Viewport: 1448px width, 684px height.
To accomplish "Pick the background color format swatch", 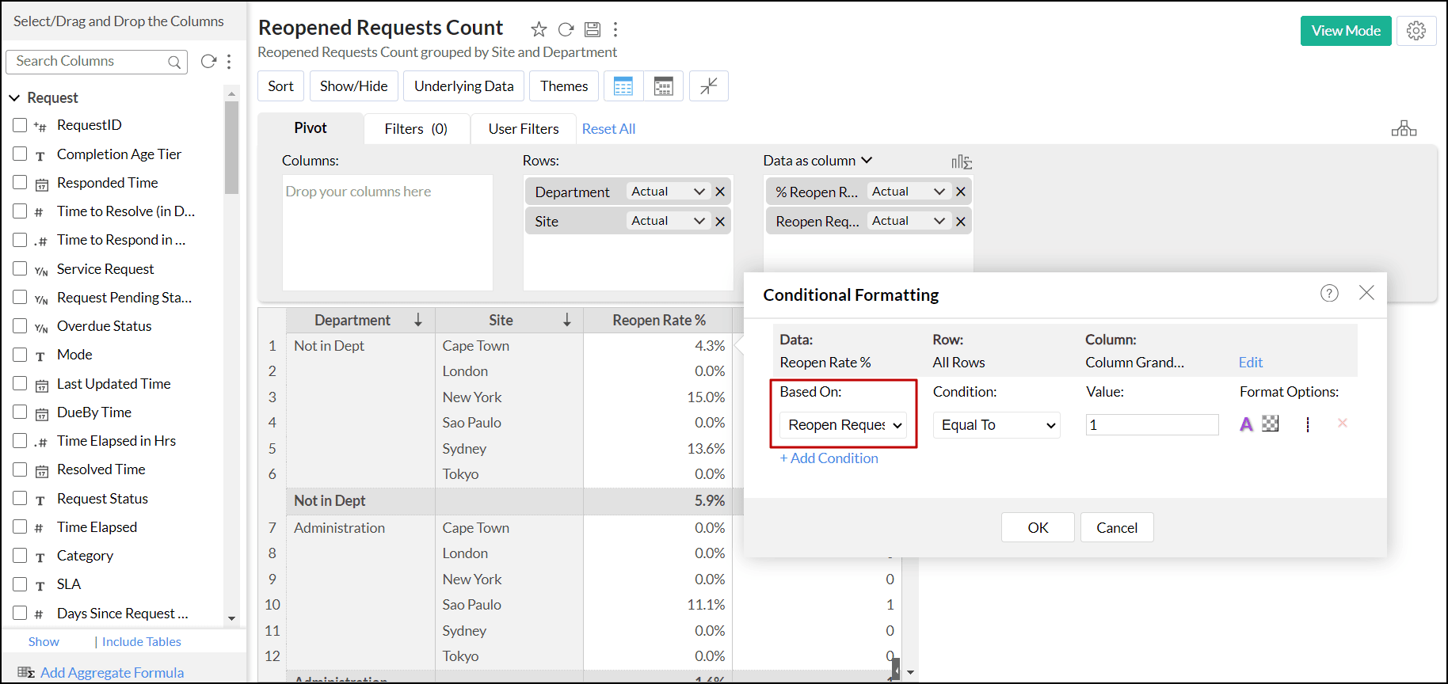I will tap(1271, 424).
